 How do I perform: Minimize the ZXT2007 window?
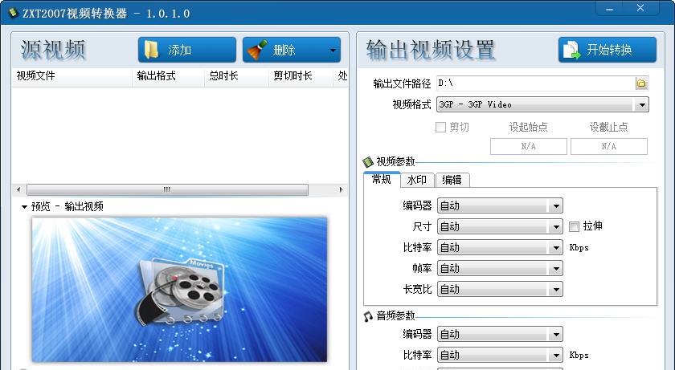[x=610, y=9]
